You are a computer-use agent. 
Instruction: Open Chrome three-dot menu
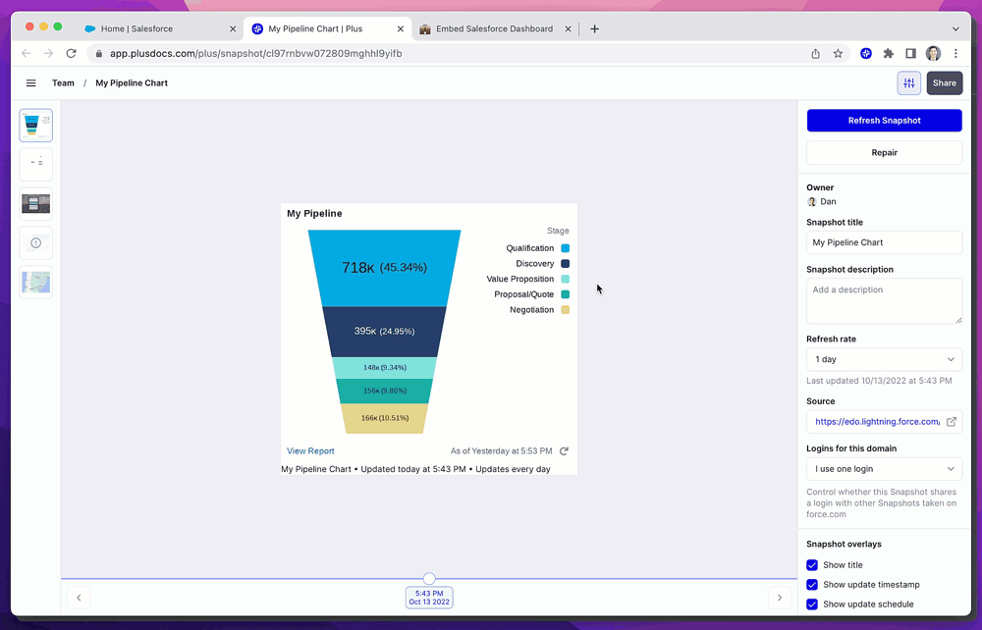pyautogui.click(x=955, y=54)
